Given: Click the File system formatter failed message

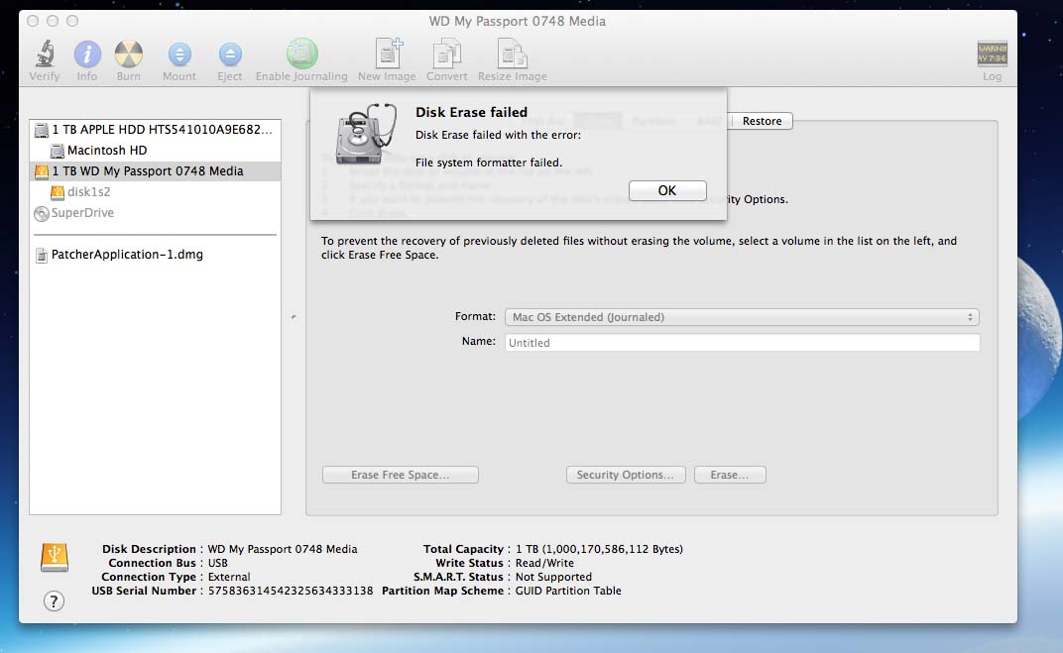Looking at the screenshot, I should [489, 163].
